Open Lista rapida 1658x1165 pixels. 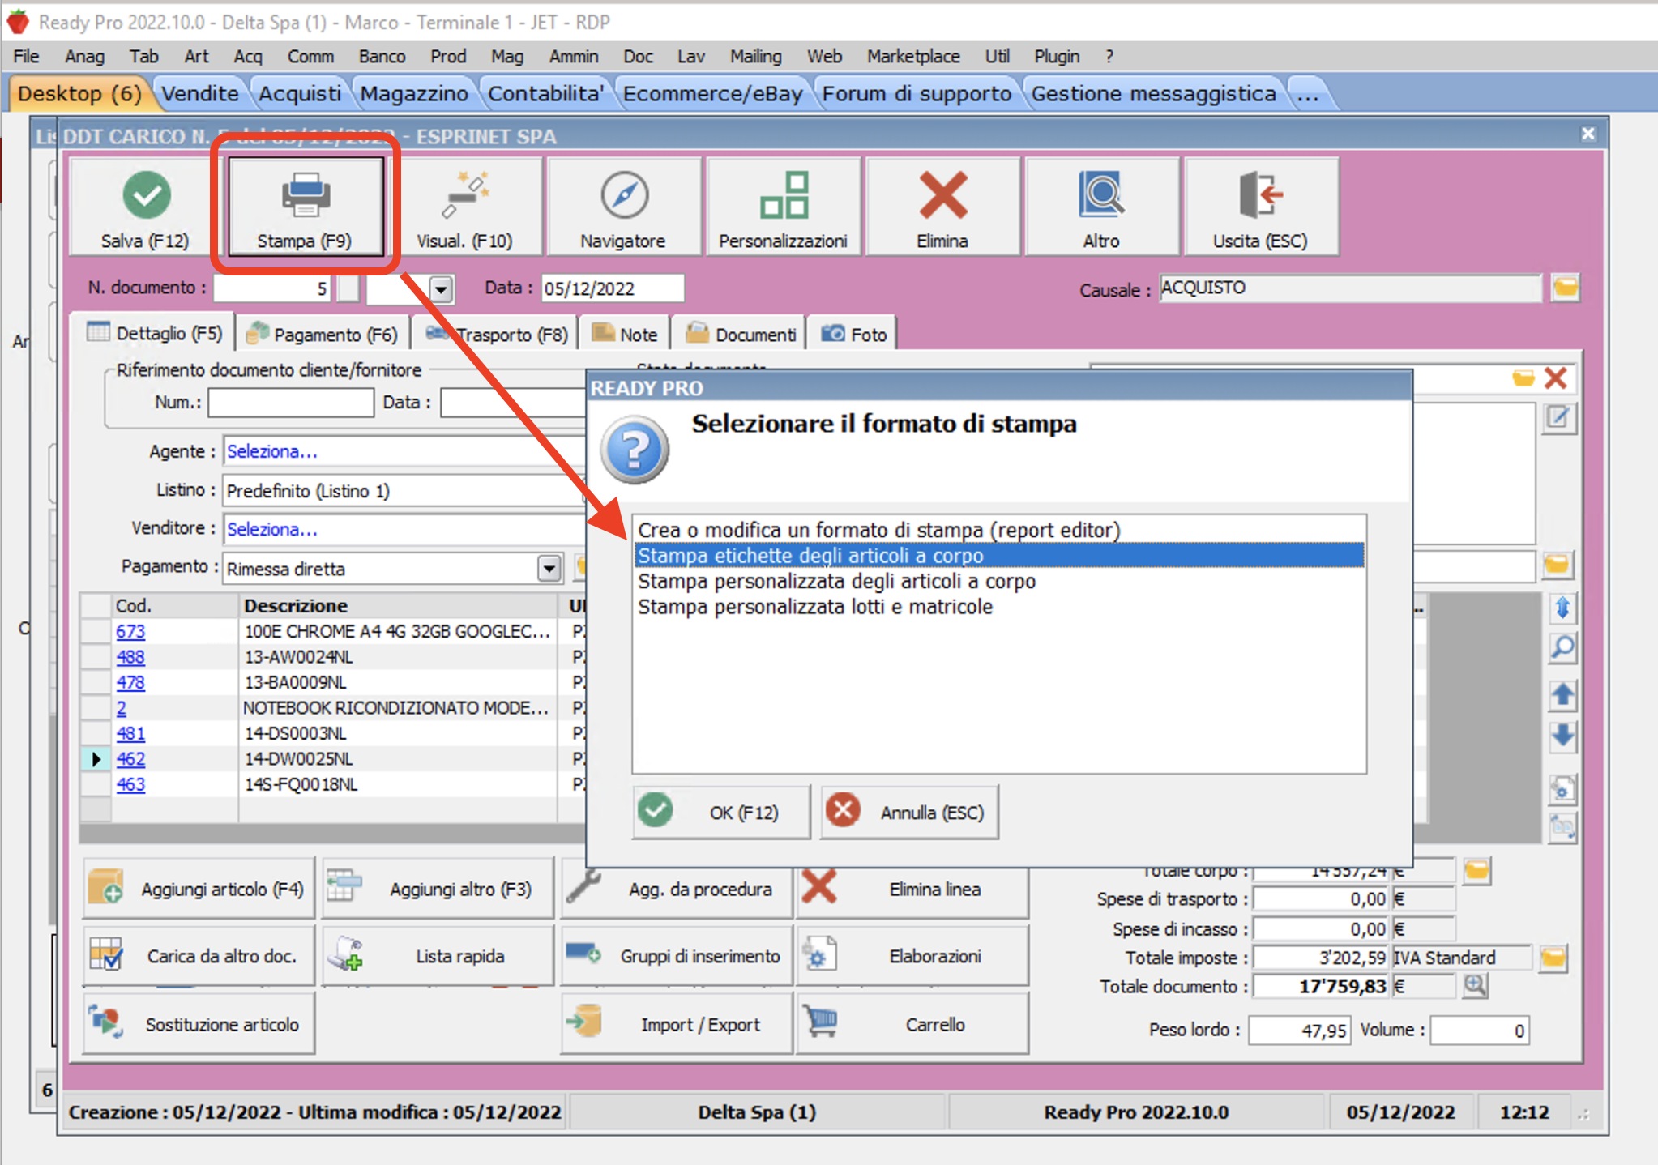tap(438, 956)
